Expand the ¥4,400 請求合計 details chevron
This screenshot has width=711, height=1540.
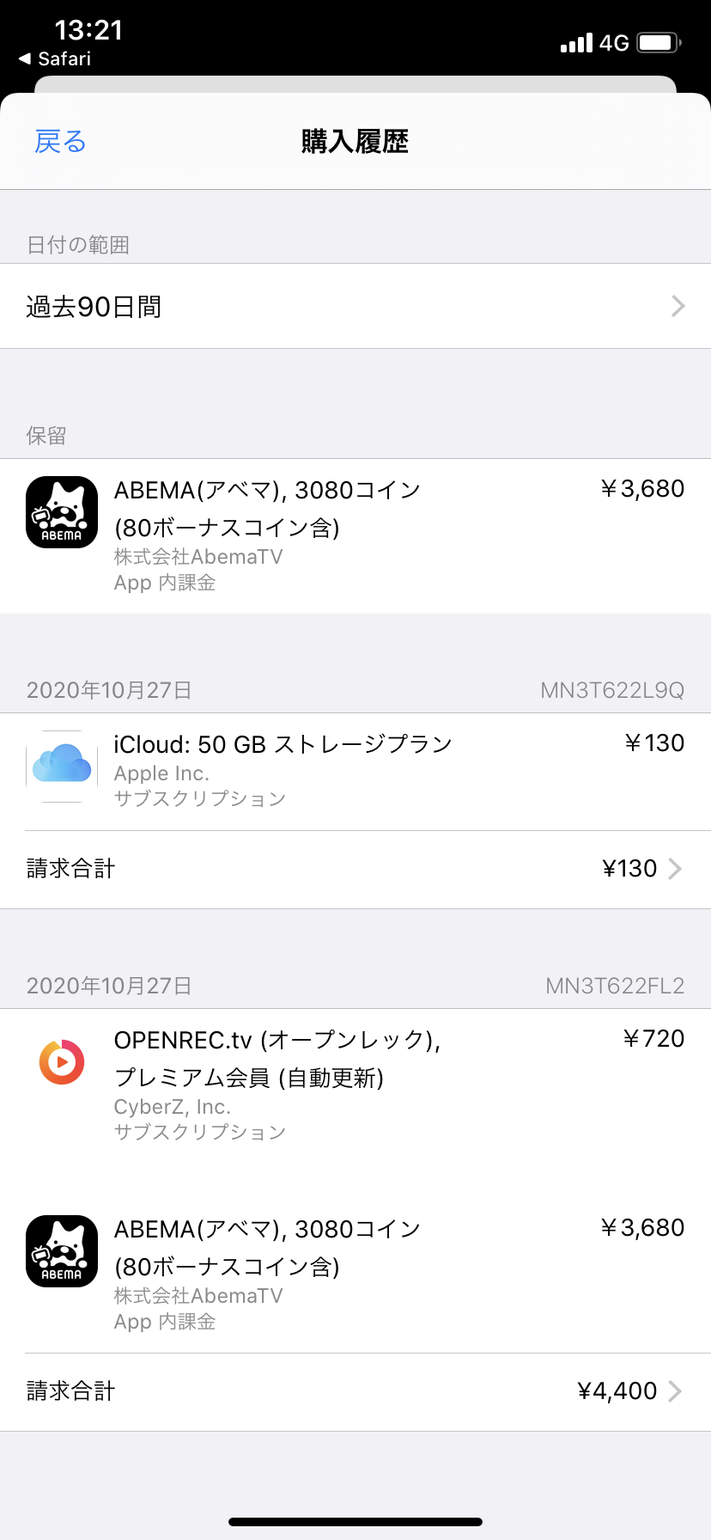(675, 1391)
